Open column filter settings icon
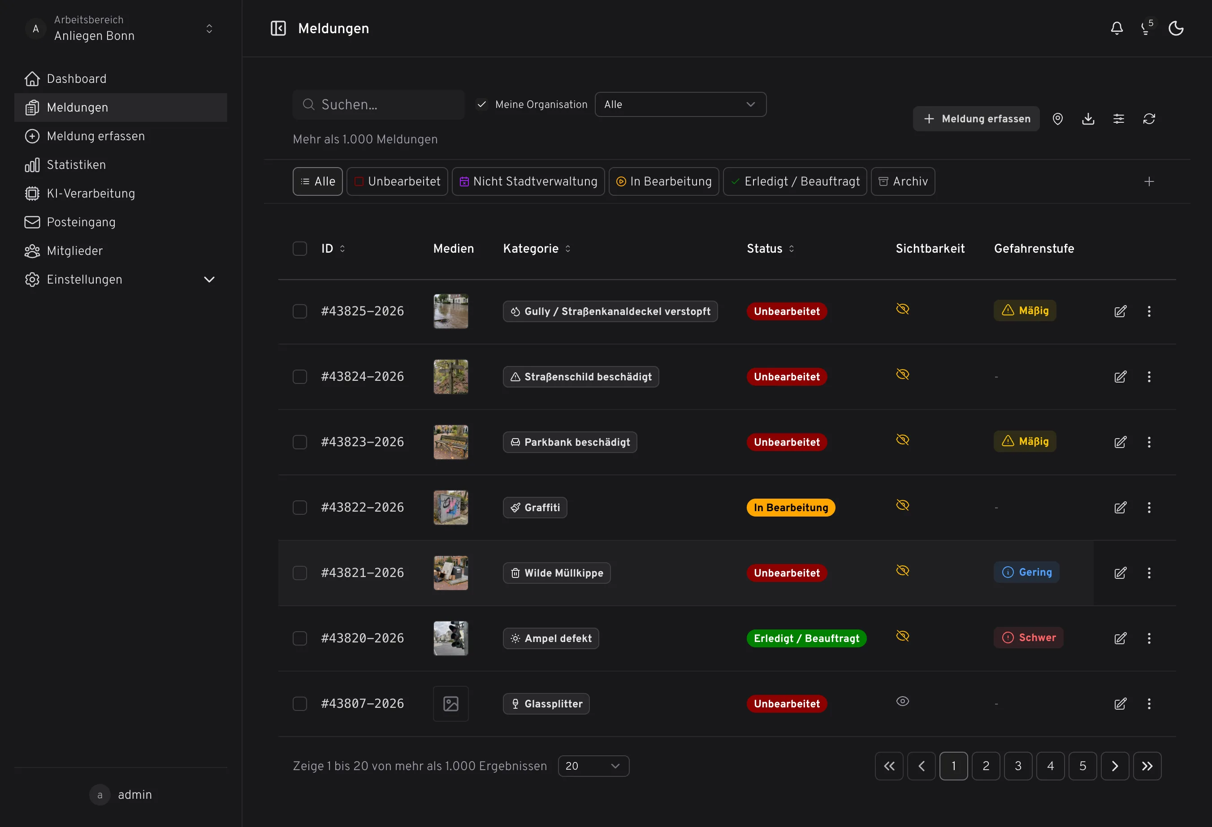The image size is (1212, 827). coord(1118,119)
